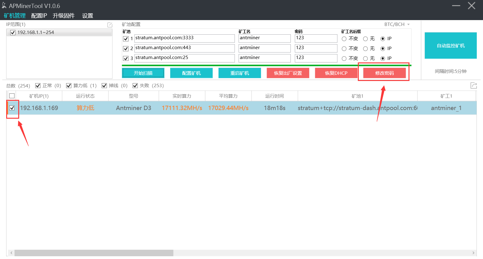Toggle the 失败 (253) filter checkbox
The height and width of the screenshot is (259, 483).
(x=135, y=86)
